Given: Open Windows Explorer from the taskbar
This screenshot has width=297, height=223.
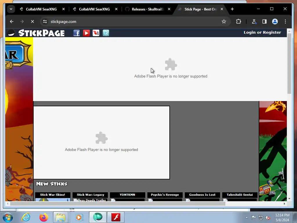Looking at the screenshot, I should point(61,217).
